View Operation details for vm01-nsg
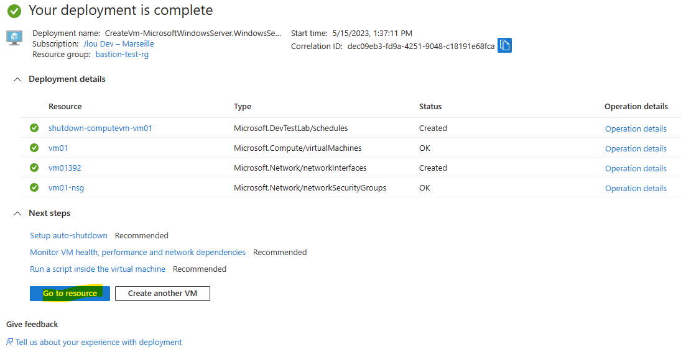The width and height of the screenshot is (681, 355). [x=636, y=189]
